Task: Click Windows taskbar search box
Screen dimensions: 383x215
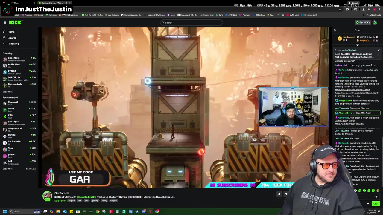Action: pyautogui.click(x=25, y=211)
